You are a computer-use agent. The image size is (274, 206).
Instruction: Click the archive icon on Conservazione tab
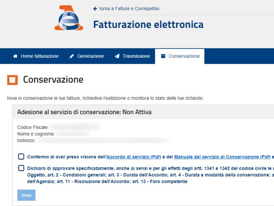163,56
